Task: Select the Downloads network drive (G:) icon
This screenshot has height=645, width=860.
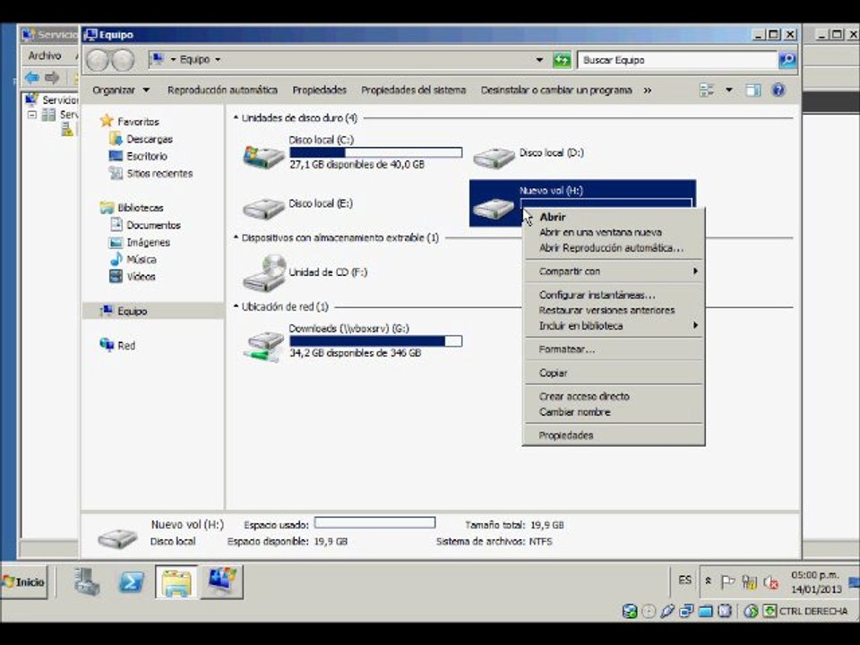Action: point(263,346)
